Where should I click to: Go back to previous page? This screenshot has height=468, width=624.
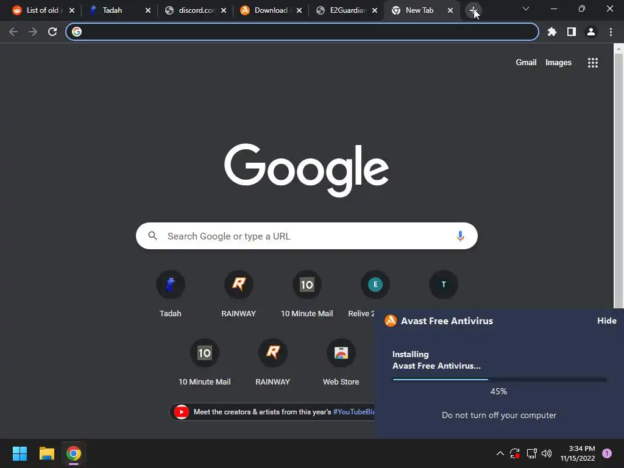[13, 32]
